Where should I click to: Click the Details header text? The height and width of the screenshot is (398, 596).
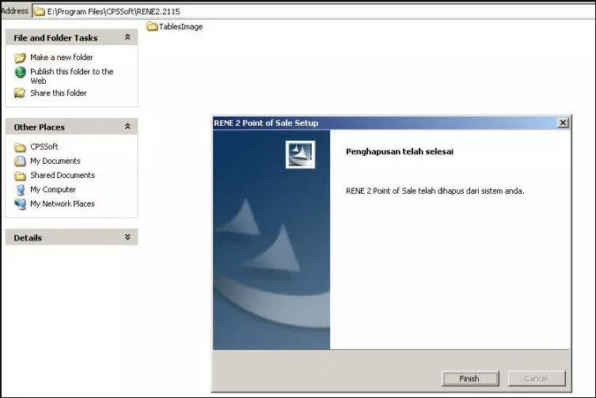[28, 237]
